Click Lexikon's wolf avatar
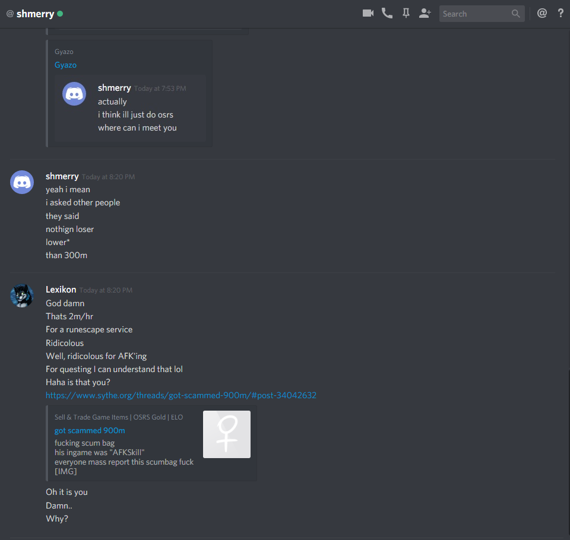Screen dimensions: 570x540 tap(22, 296)
